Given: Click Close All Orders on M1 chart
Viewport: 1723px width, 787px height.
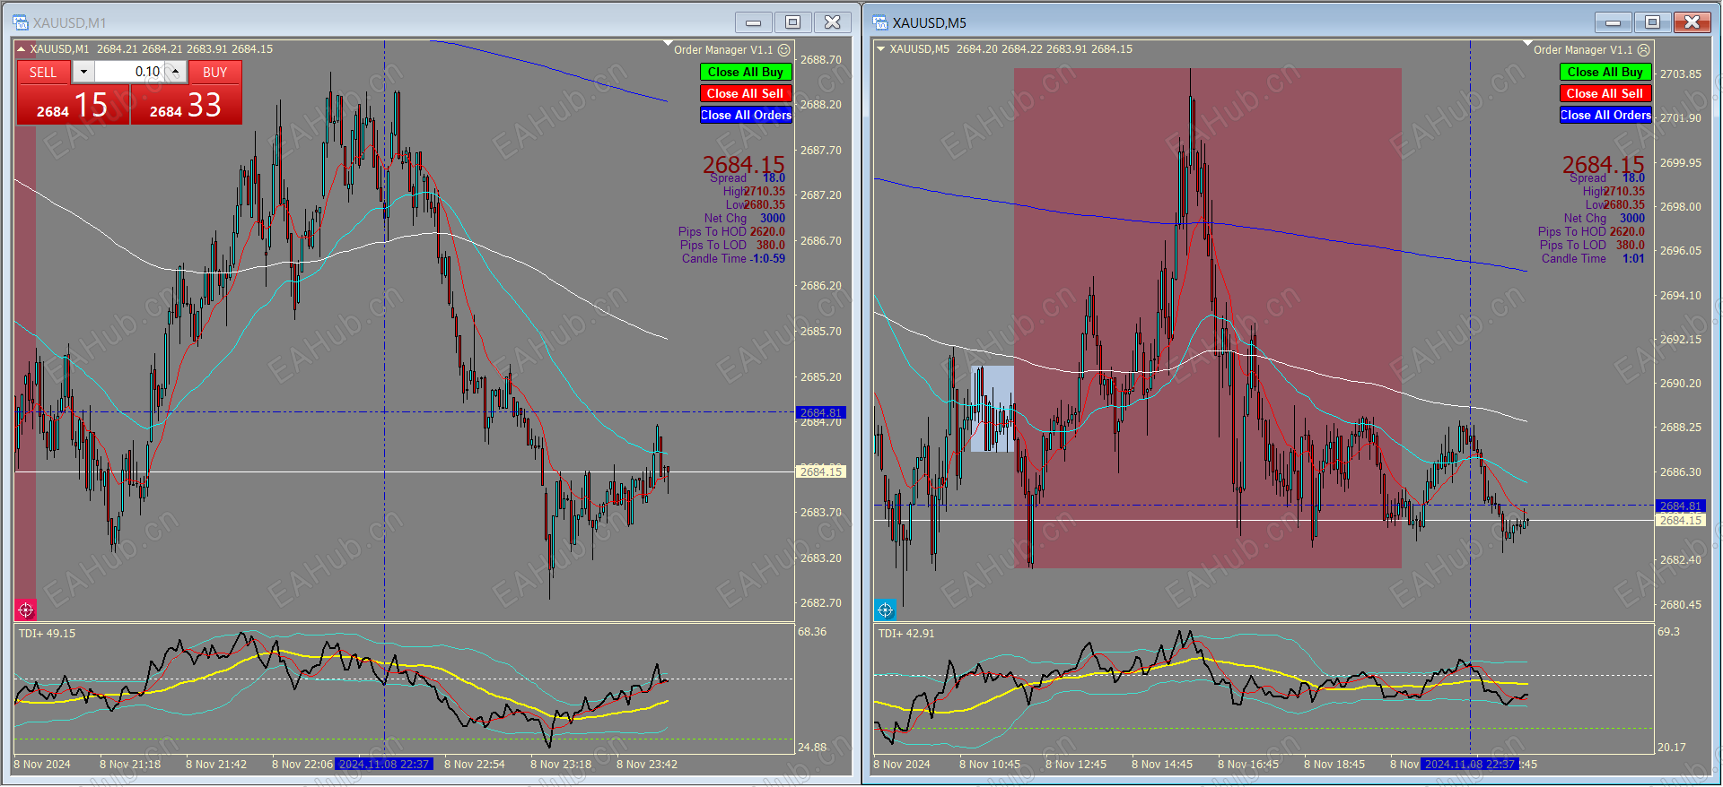Looking at the screenshot, I should click(746, 115).
